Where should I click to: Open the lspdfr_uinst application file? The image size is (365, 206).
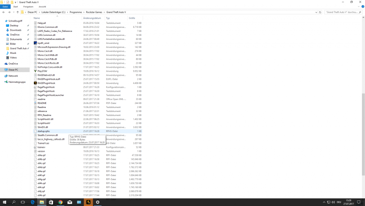[43, 43]
